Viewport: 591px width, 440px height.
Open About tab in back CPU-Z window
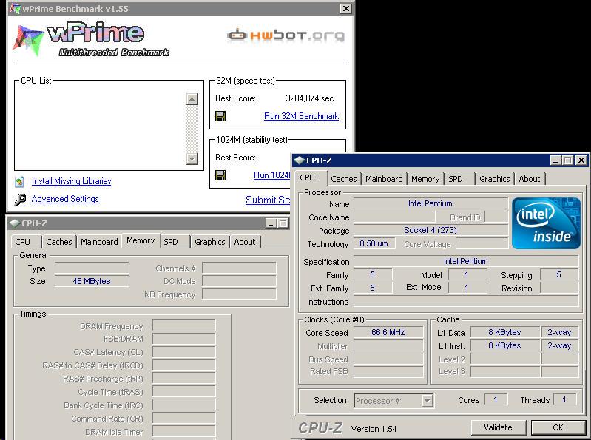pos(245,242)
